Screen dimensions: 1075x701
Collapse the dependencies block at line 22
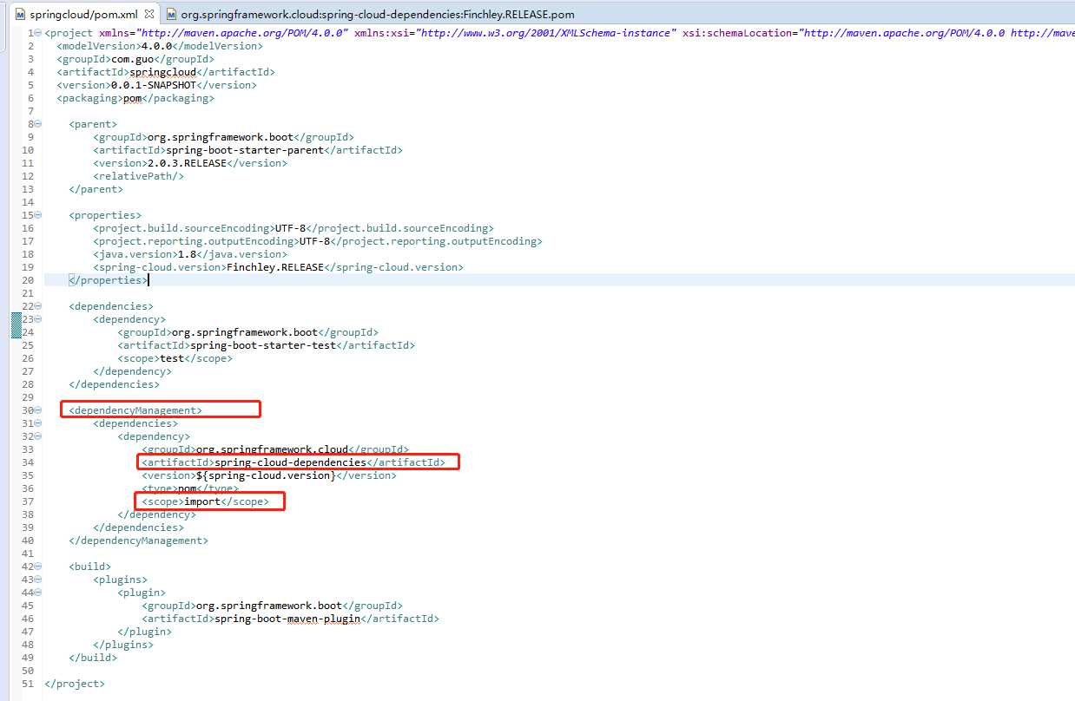[38, 306]
